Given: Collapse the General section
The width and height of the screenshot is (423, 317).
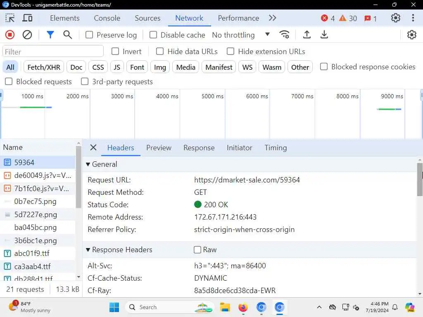Looking at the screenshot, I should tap(88, 164).
